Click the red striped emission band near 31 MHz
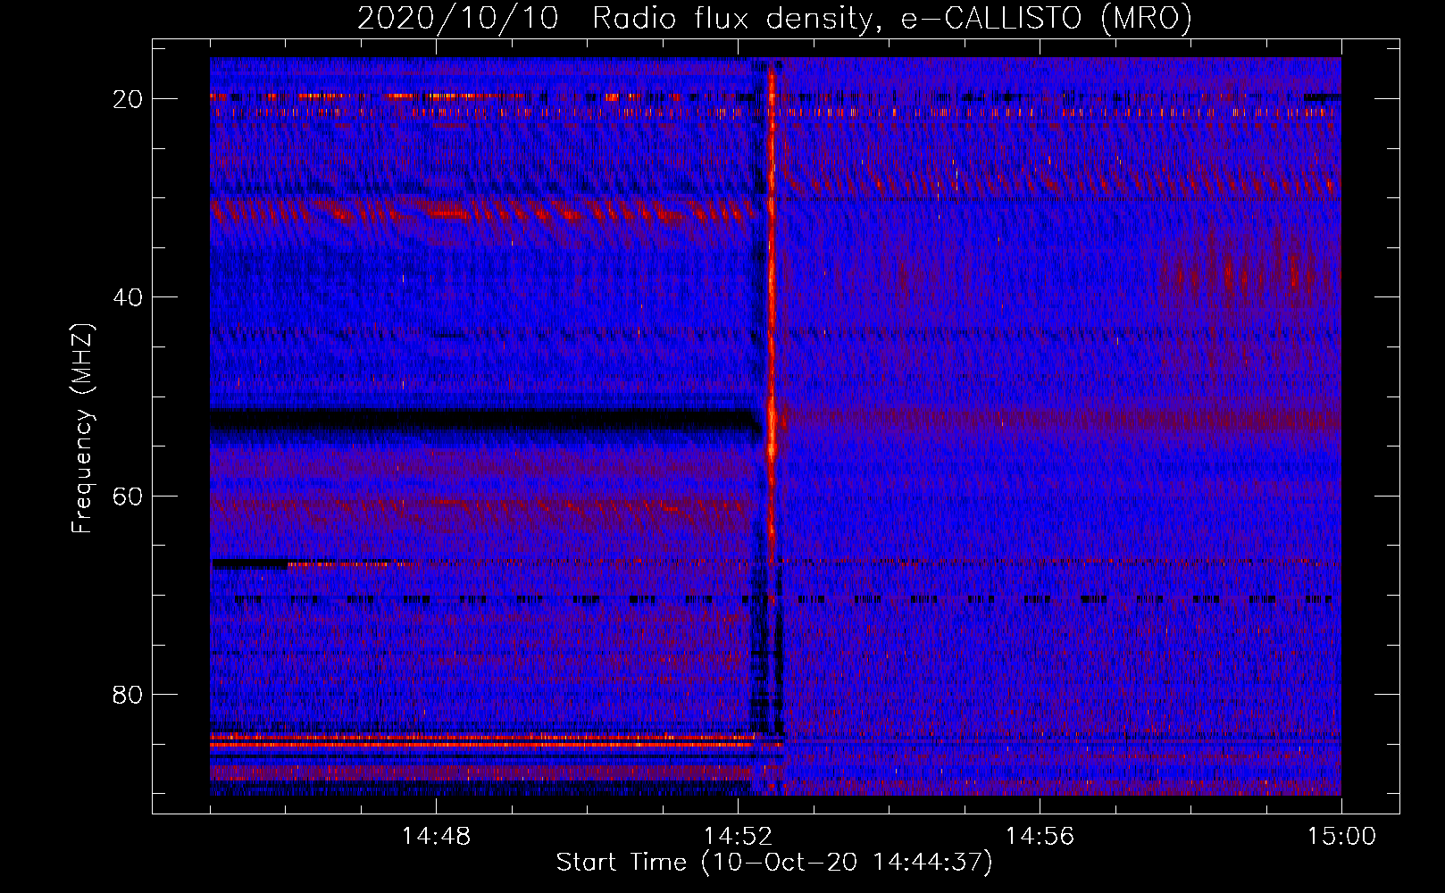Viewport: 1445px width, 893px height. (483, 211)
